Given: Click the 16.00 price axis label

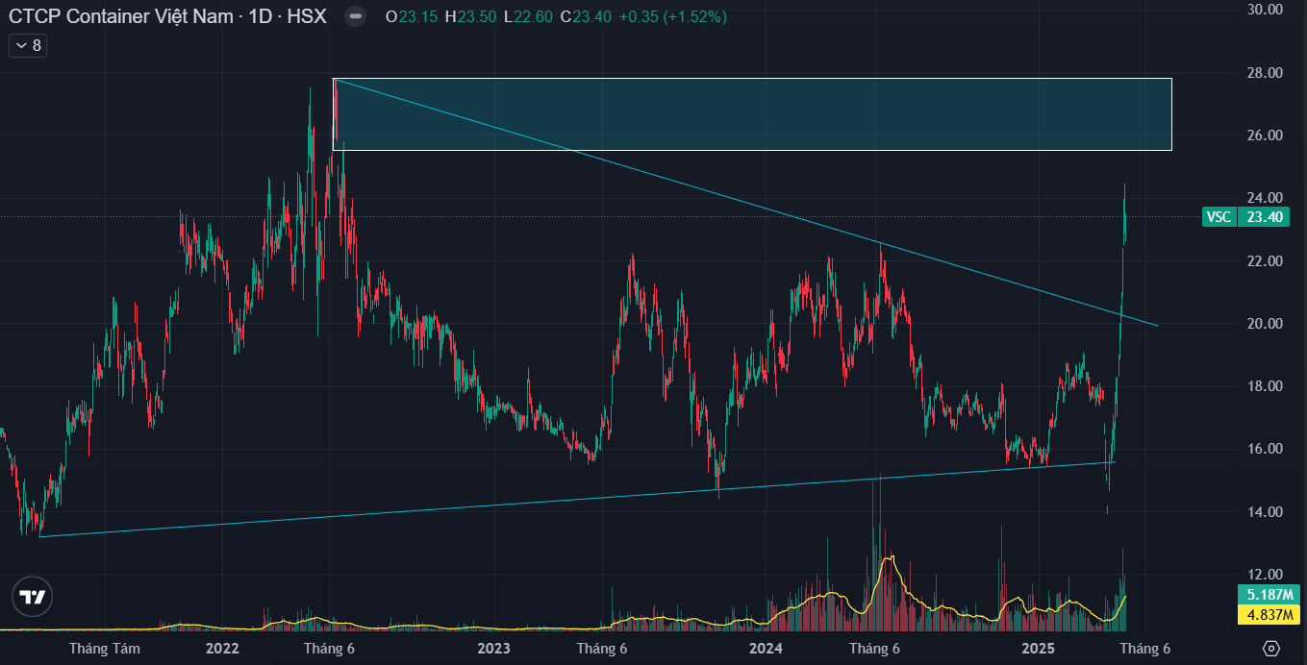Looking at the screenshot, I should pos(1265,449).
